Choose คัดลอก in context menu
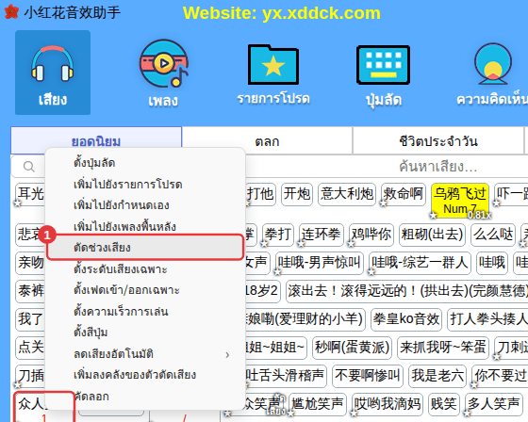Image resolution: width=528 pixels, height=422 pixels. tap(145, 397)
